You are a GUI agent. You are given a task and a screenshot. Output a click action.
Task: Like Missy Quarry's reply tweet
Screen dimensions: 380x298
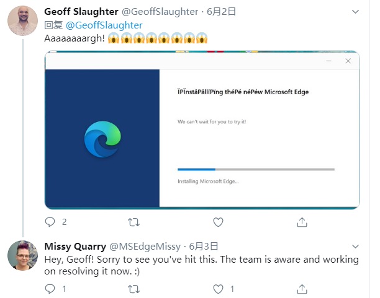pyautogui.click(x=218, y=289)
